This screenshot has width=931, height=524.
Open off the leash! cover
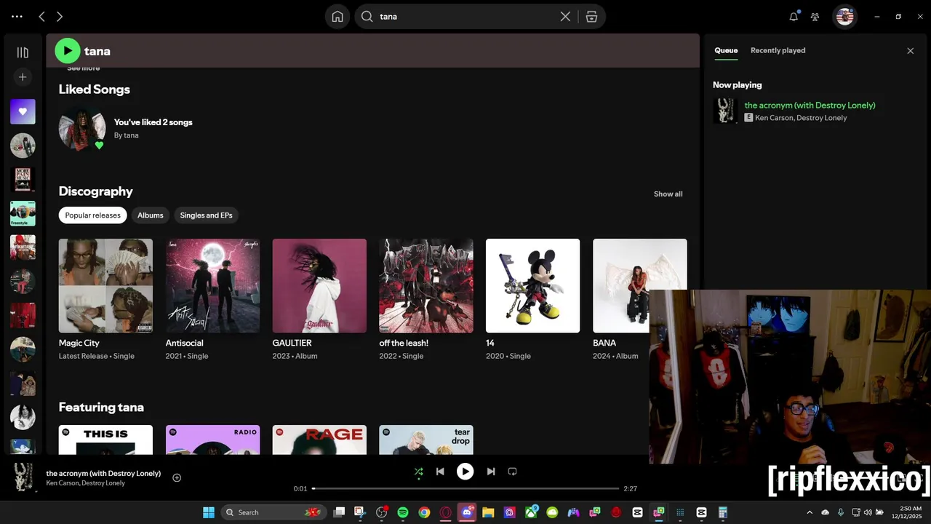426,285
